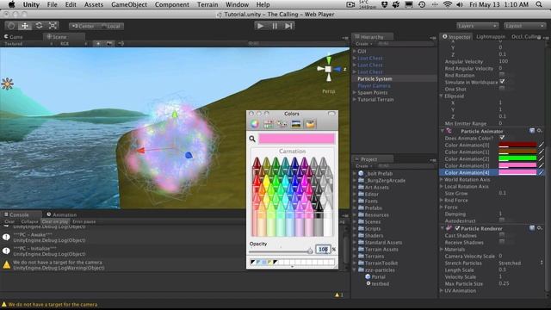Toggle Clear on play in Console
The image size is (551, 310).
[x=55, y=222]
